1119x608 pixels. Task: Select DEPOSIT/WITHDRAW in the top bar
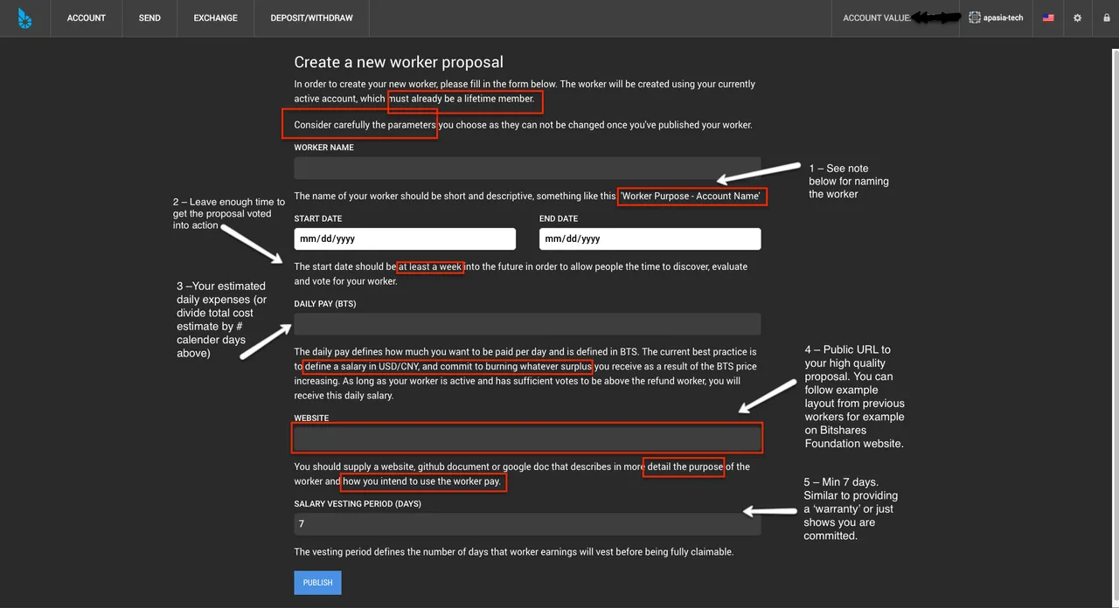click(x=312, y=17)
